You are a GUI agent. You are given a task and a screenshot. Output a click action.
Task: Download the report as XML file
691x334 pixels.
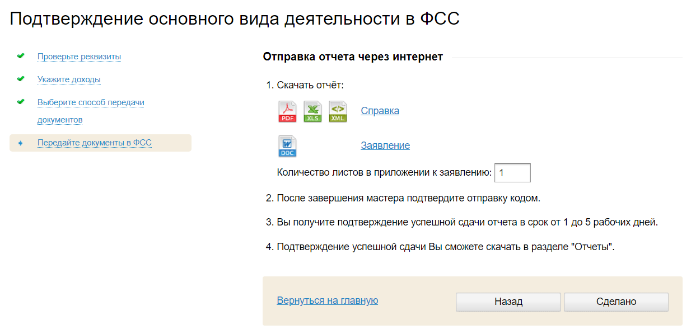pyautogui.click(x=338, y=111)
